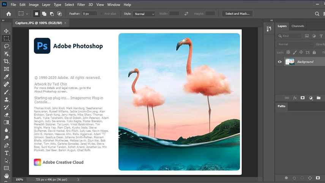Select the Move tool
Image resolution: width=325 pixels, height=183 pixels.
click(x=6, y=31)
